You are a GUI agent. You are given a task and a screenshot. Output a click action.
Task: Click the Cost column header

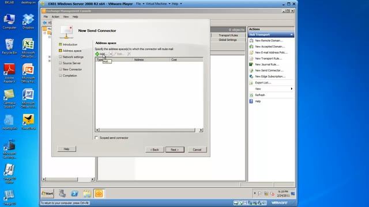186,60
